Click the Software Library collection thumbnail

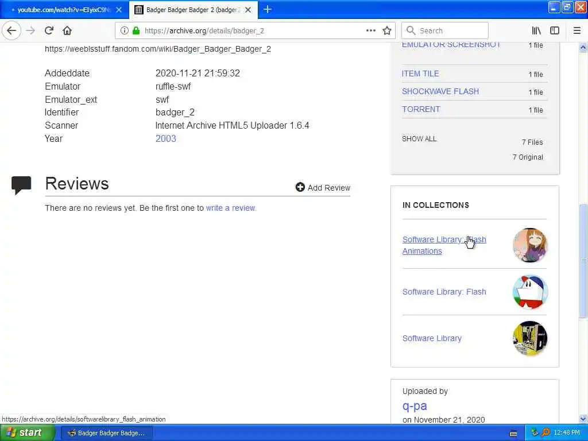point(530,338)
